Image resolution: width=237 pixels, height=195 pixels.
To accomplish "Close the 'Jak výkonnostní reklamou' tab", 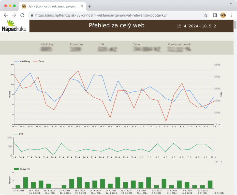I will point(82,6).
